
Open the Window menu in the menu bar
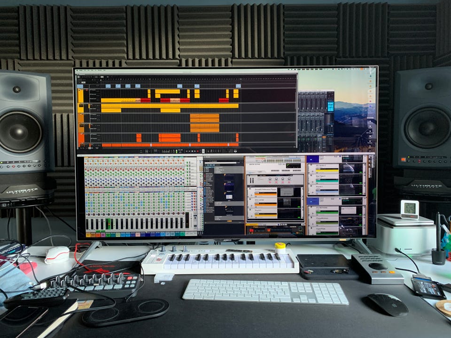(100, 70)
